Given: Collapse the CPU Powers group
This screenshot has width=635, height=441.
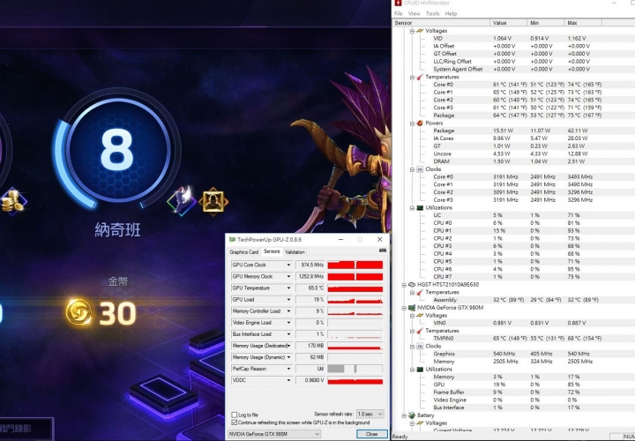Looking at the screenshot, I should pos(412,123).
